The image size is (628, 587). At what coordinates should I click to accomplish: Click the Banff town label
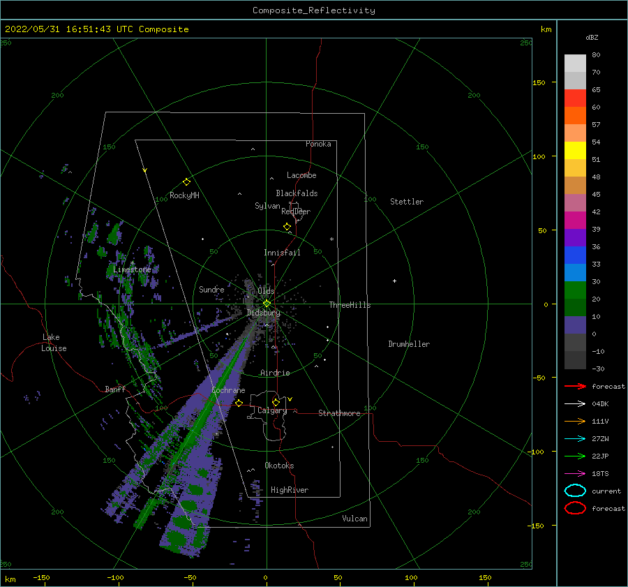click(115, 389)
